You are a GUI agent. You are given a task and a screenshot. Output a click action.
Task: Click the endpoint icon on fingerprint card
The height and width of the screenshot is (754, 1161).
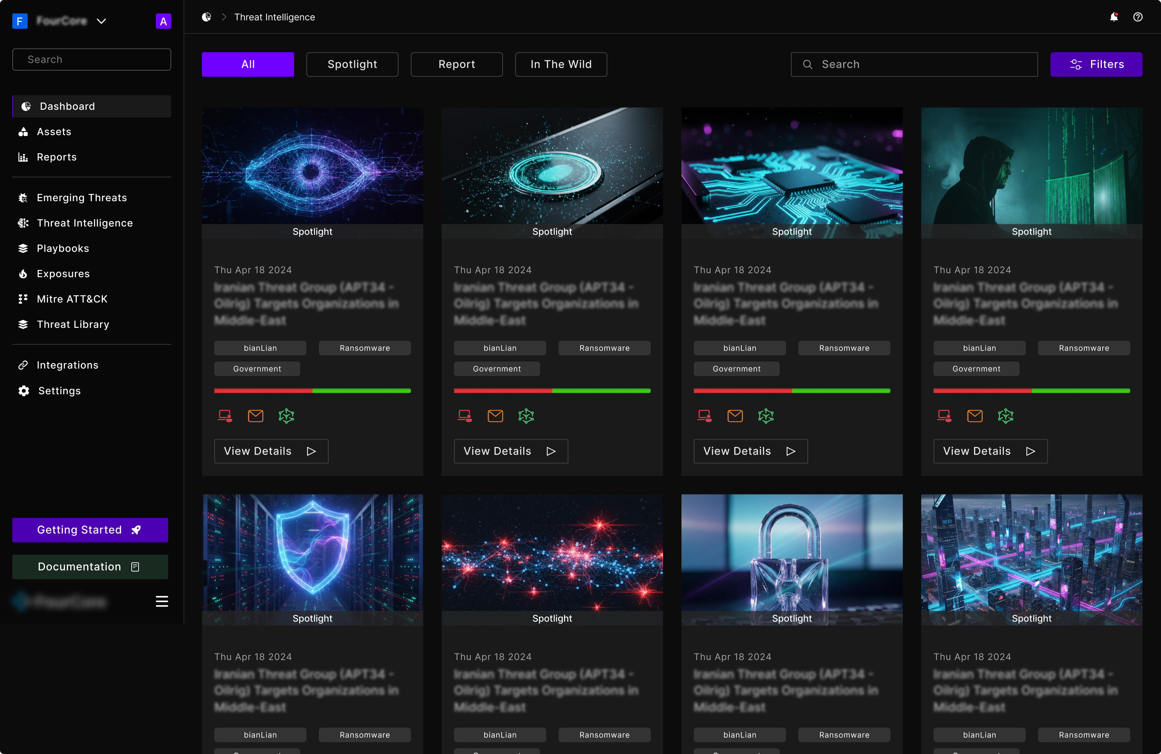465,415
